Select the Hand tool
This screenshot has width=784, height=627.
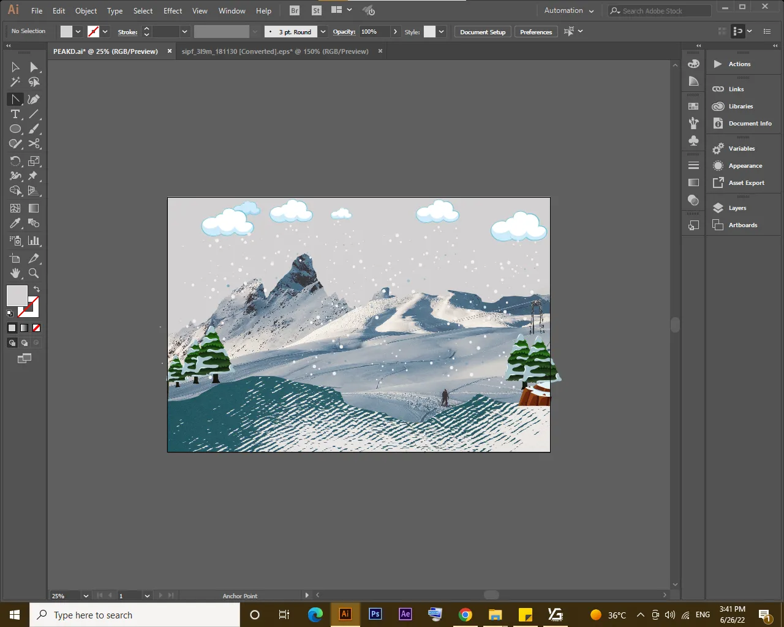(x=15, y=273)
